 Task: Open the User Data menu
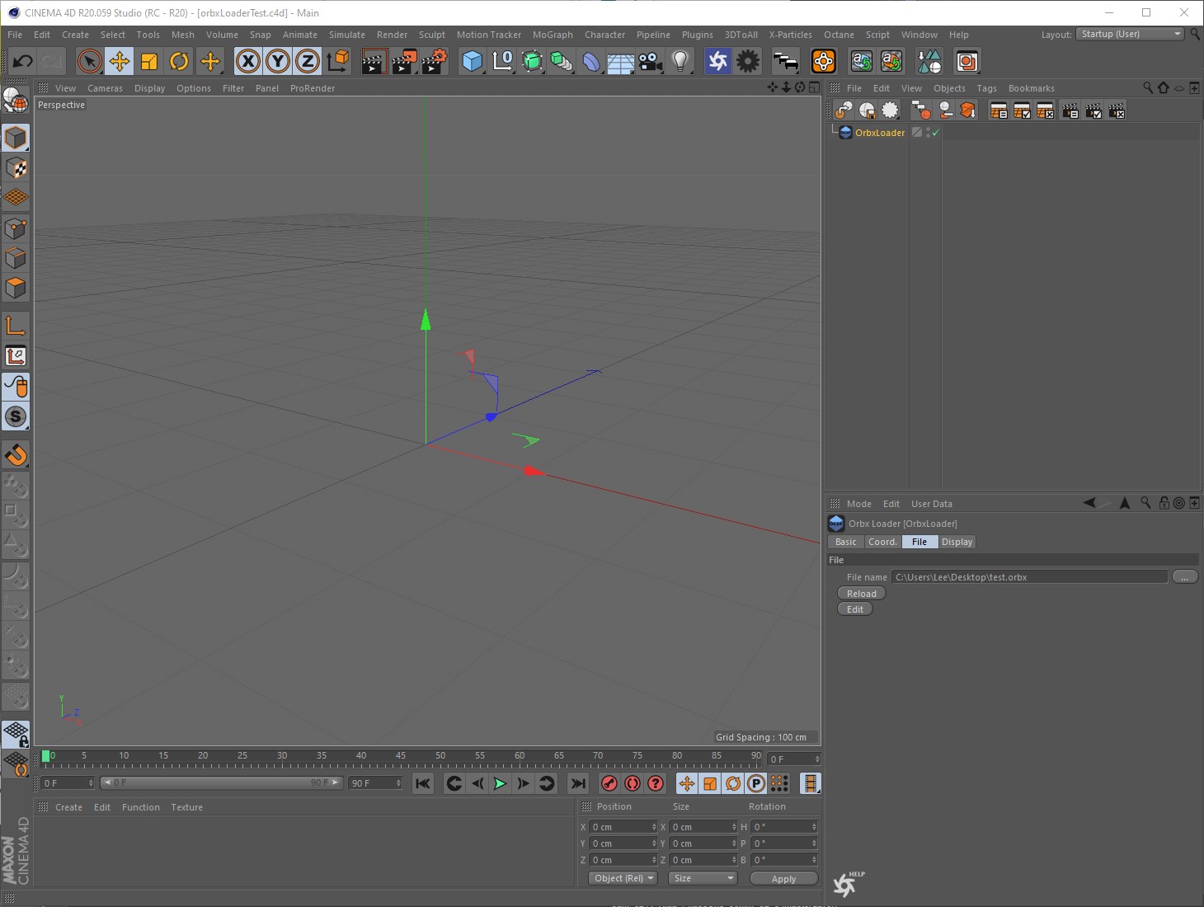click(x=931, y=504)
